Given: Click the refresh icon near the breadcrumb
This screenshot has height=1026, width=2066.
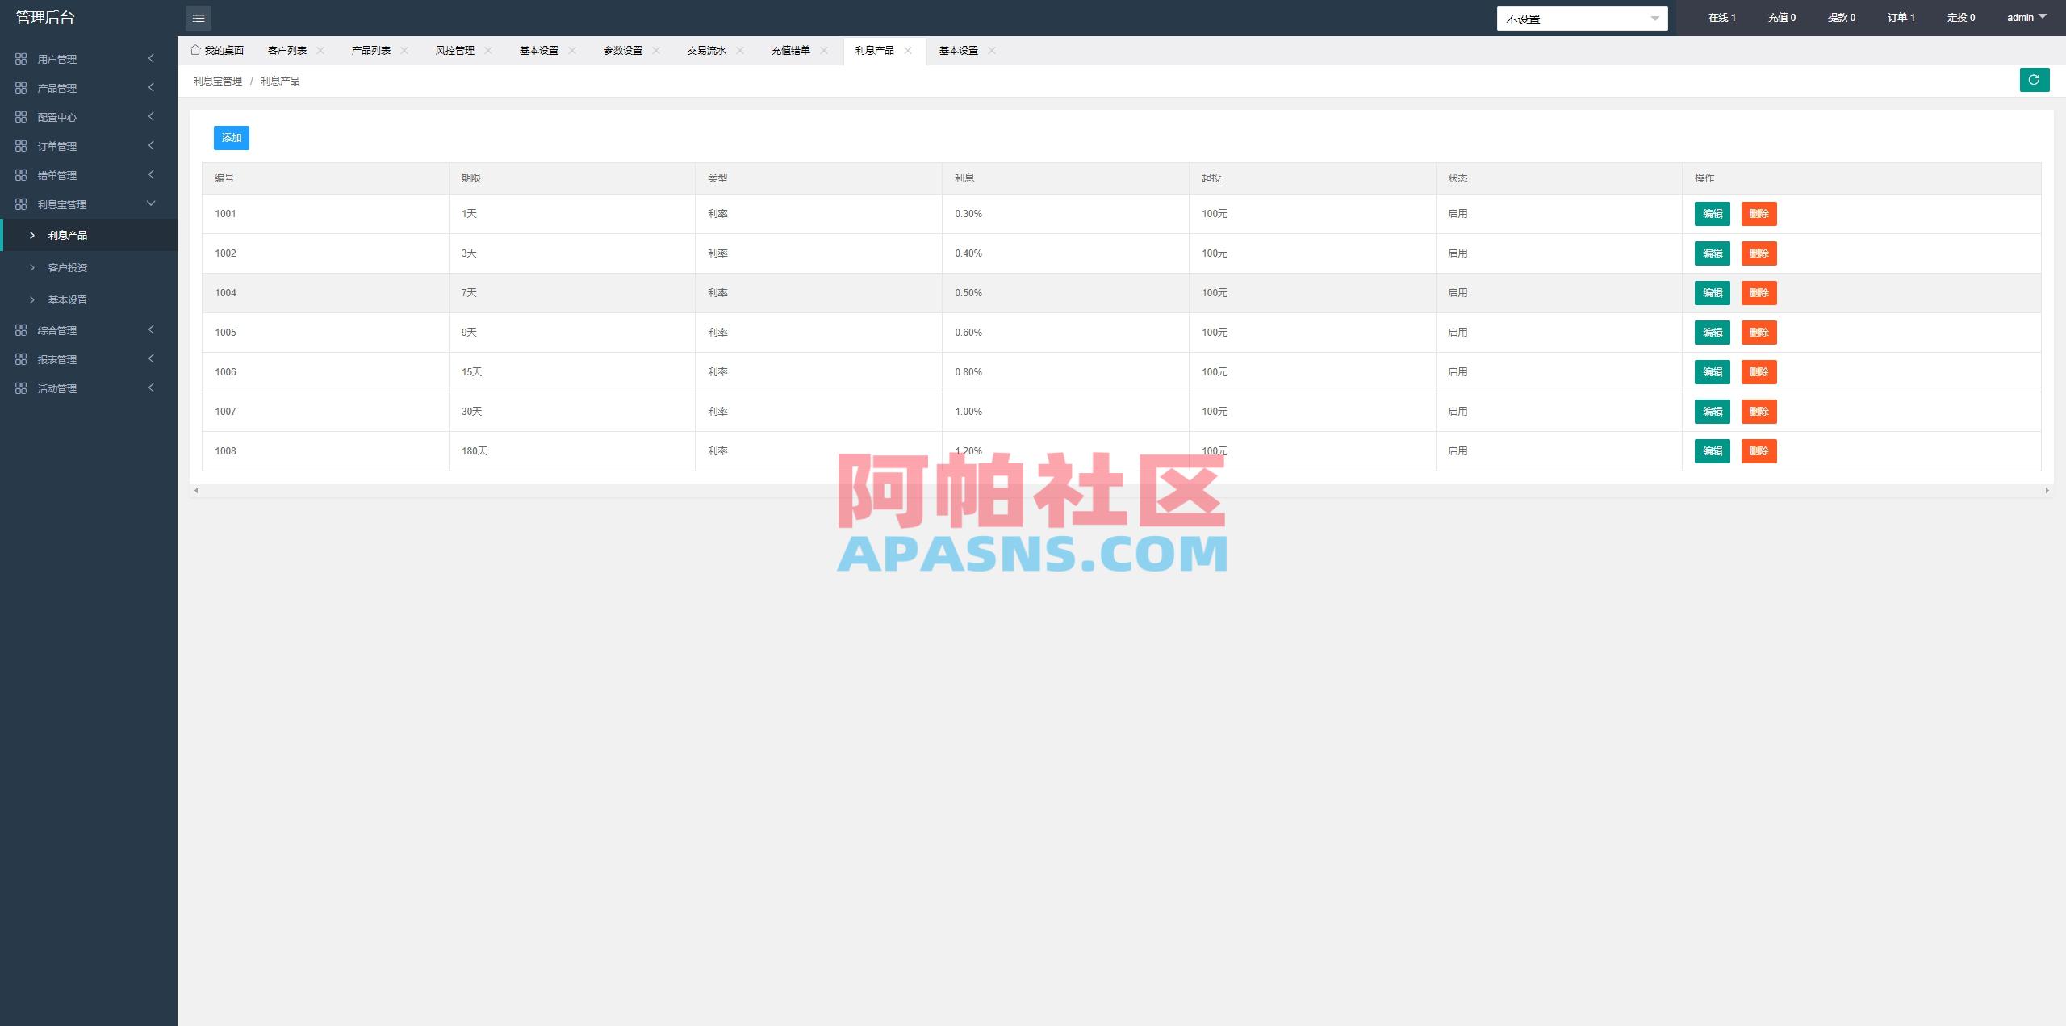Looking at the screenshot, I should coord(2034,80).
